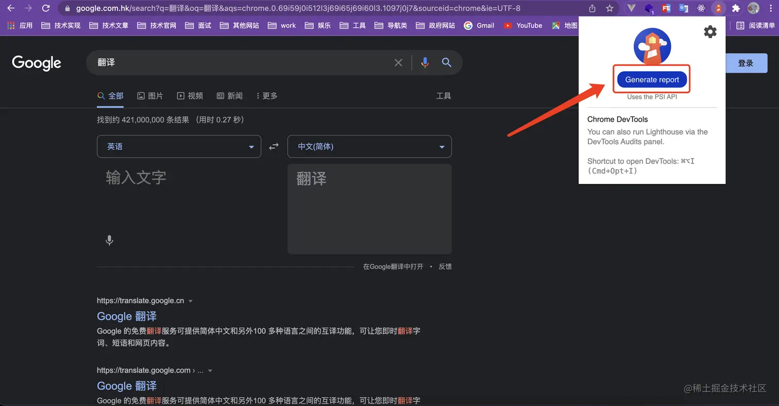This screenshot has width=779, height=406.
Task: Click the blue stacked-layers extension icon
Action: (649, 9)
